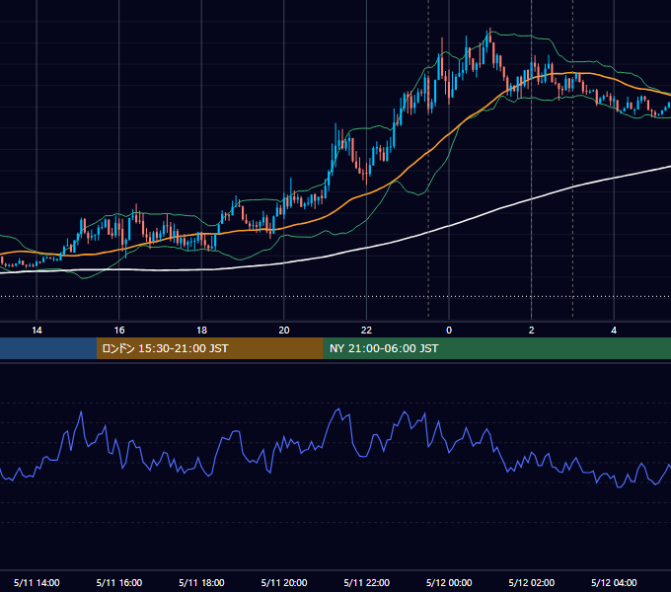The width and height of the screenshot is (671, 592).
Task: Click hour label 14 on price chart axis
Action: pyautogui.click(x=37, y=331)
